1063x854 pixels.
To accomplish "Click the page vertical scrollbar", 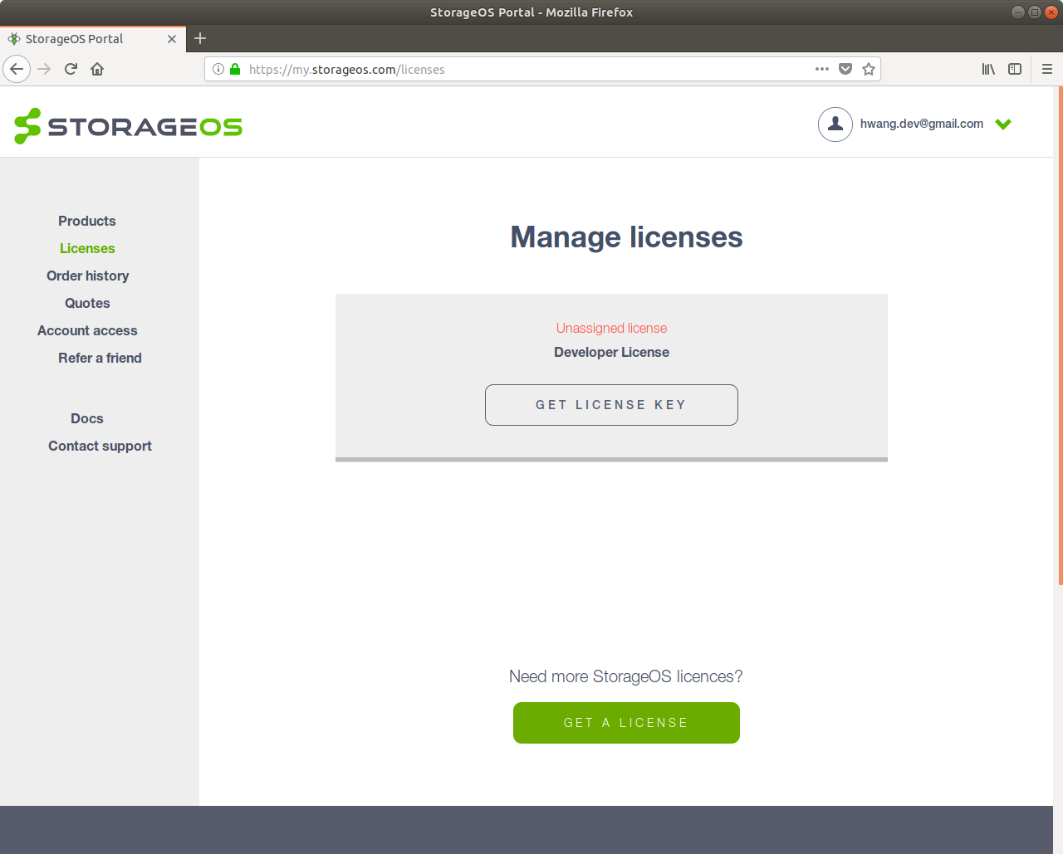I will click(1060, 336).
